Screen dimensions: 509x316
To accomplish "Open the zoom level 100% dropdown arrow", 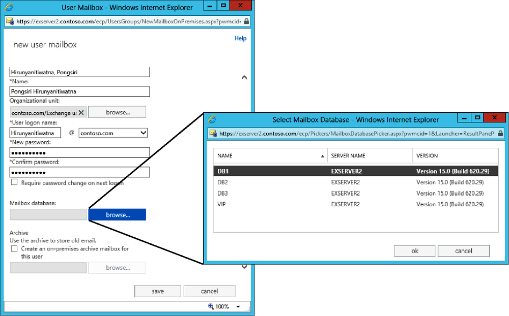I will [x=238, y=306].
